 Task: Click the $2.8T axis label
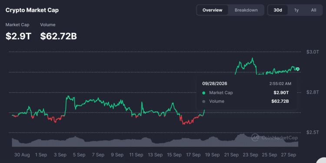pos(313,92)
